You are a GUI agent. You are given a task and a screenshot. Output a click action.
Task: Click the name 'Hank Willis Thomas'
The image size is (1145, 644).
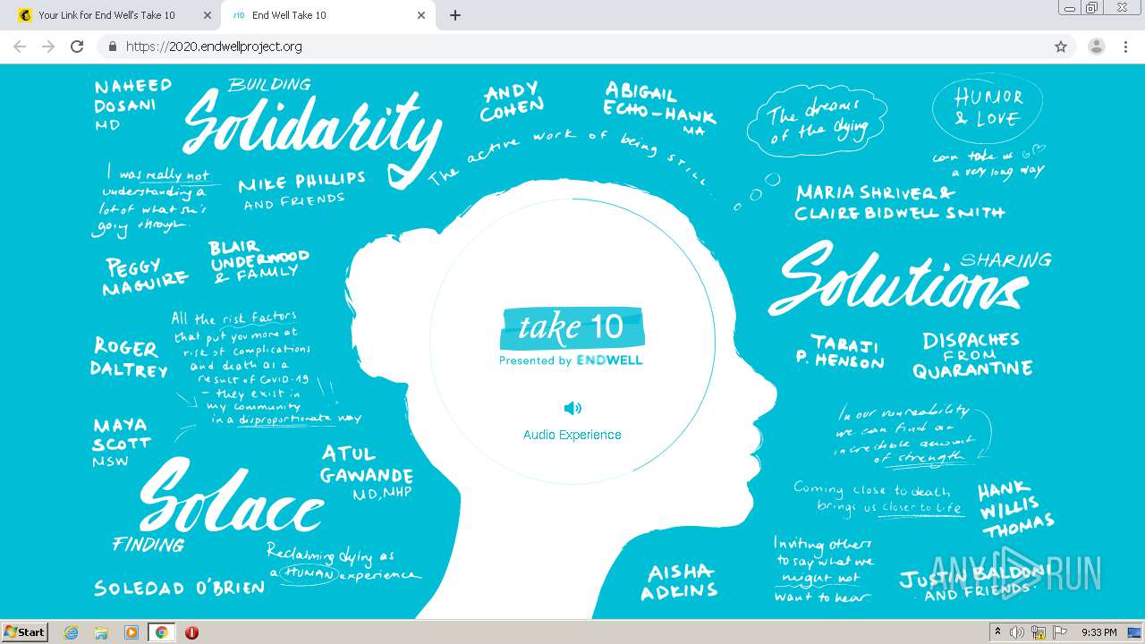tap(1014, 511)
